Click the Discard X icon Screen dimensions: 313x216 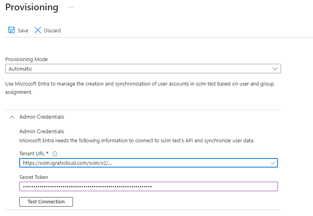[38, 30]
